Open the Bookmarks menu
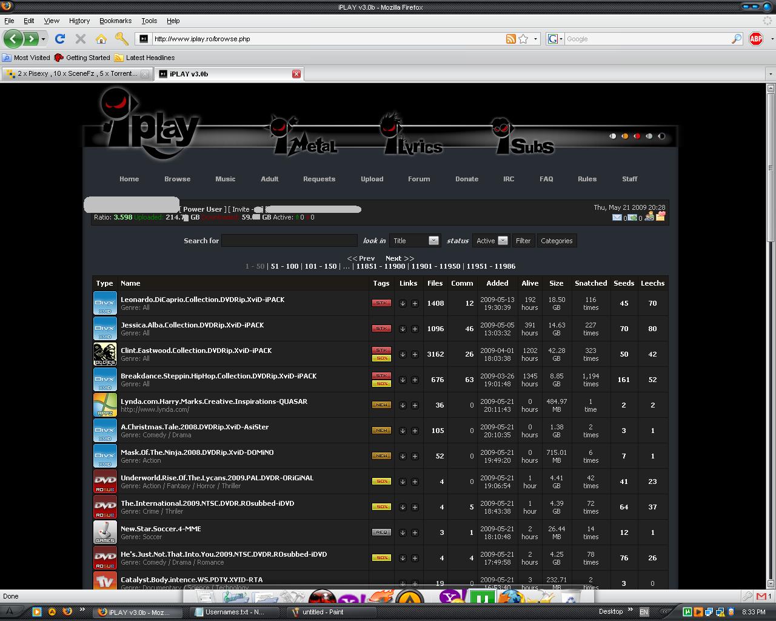Image resolution: width=776 pixels, height=621 pixels. pos(115,21)
